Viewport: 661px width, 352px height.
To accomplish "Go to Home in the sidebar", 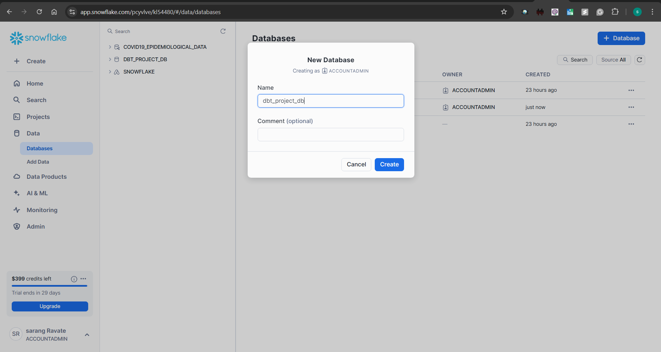I will click(x=35, y=84).
